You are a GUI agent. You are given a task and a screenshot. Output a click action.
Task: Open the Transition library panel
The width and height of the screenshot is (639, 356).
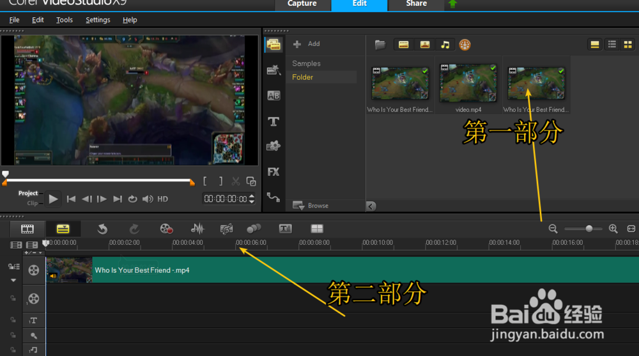(x=273, y=95)
